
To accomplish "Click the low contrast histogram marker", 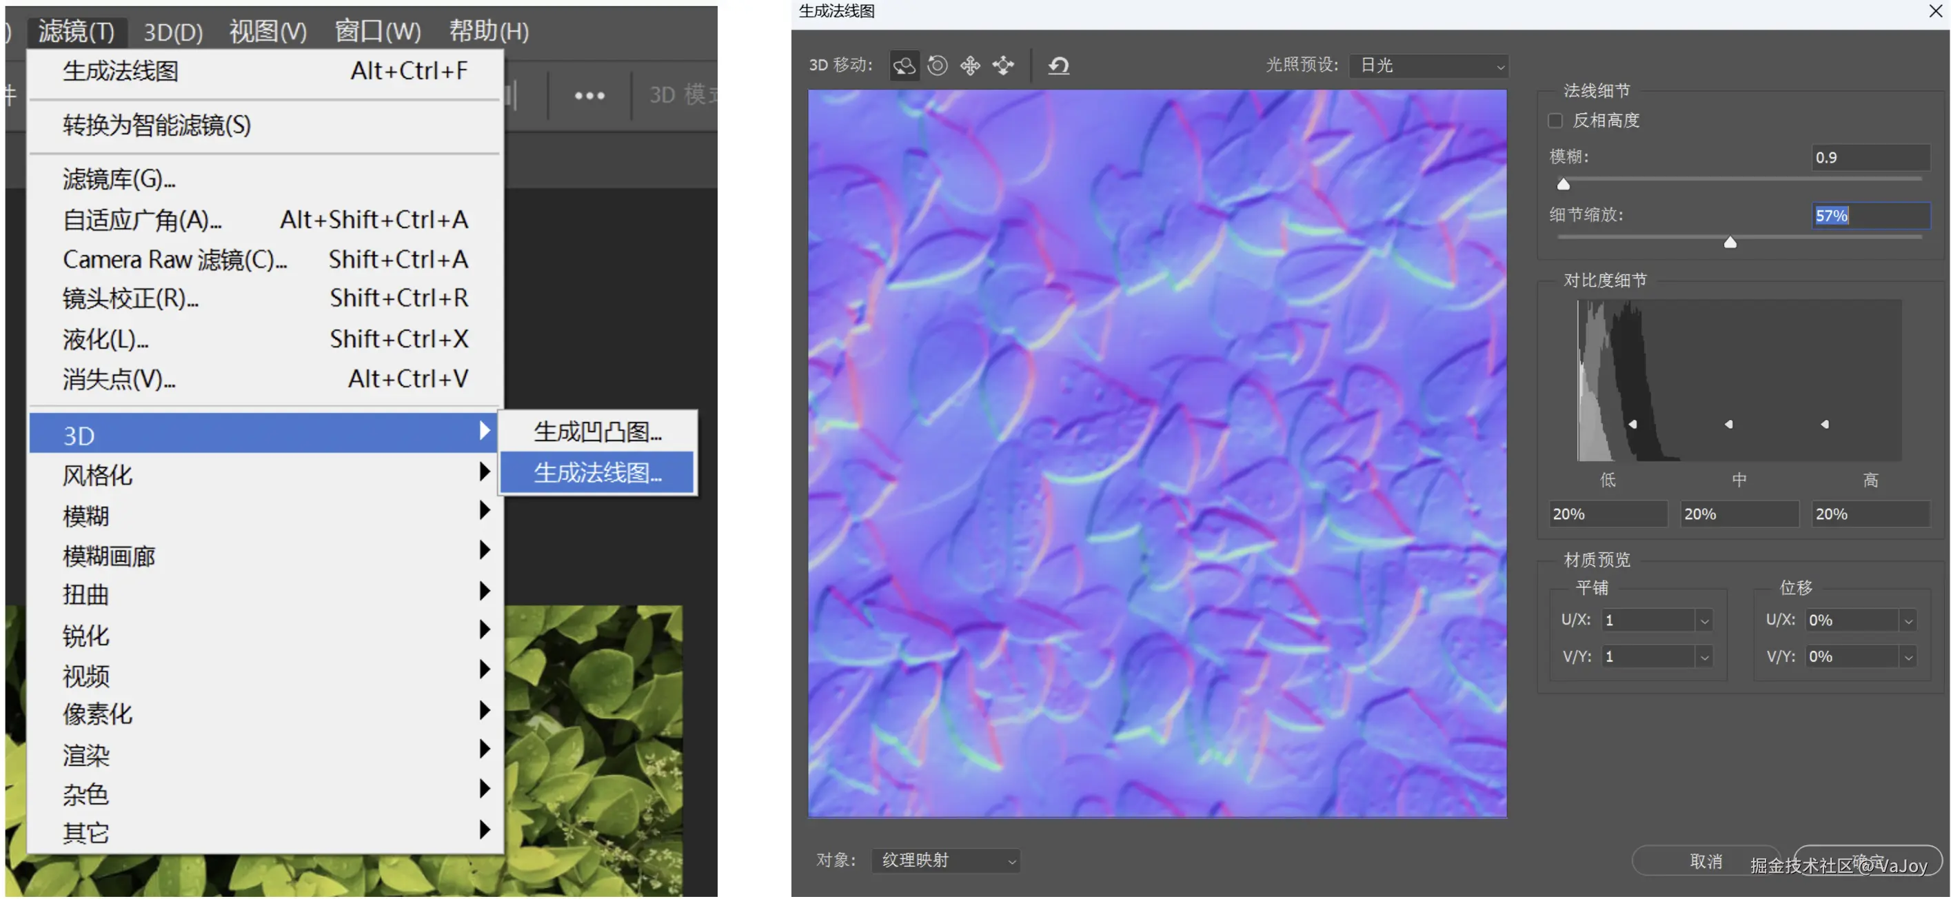I will [1633, 424].
